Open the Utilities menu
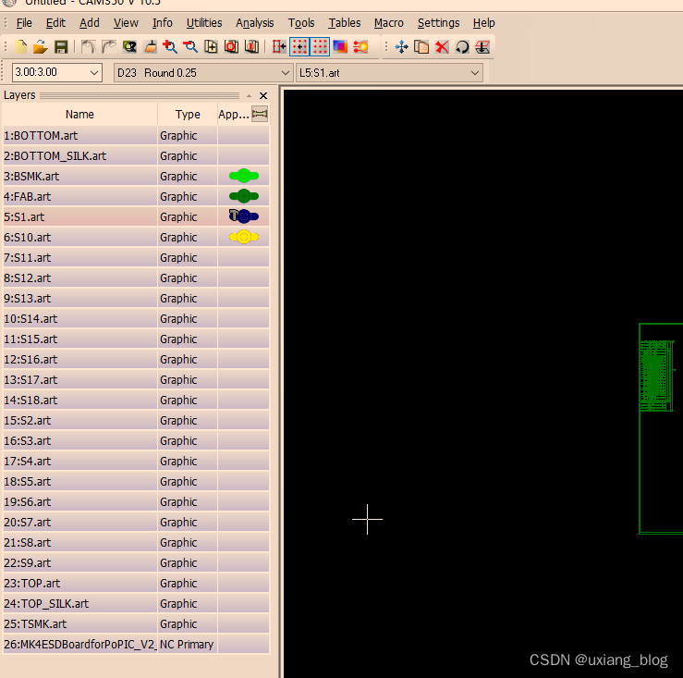Viewport: 683px width, 678px height. pos(204,23)
